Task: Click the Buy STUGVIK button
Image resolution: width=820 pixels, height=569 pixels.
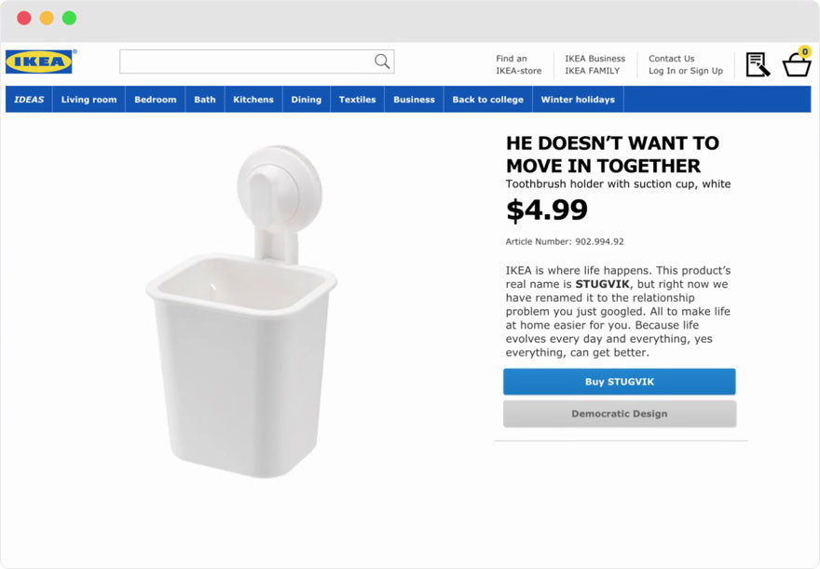Action: [620, 382]
